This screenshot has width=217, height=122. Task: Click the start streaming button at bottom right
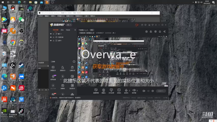coord(161,91)
